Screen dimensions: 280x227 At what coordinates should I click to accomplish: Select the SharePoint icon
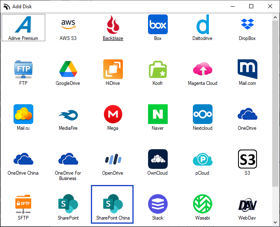pyautogui.click(x=68, y=204)
